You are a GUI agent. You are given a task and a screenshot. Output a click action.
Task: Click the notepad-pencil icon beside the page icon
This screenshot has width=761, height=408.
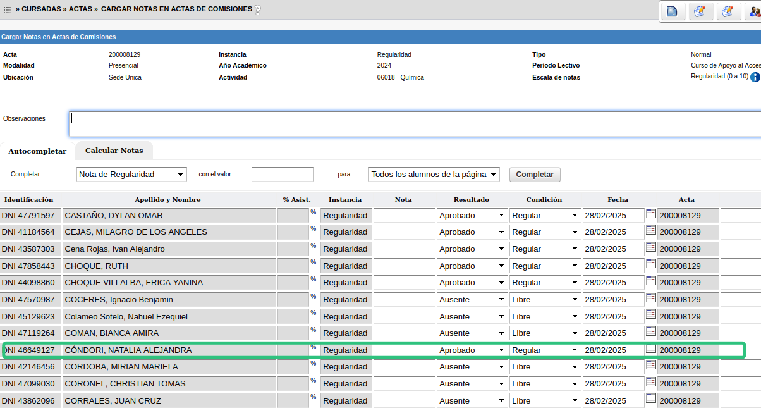[700, 11]
